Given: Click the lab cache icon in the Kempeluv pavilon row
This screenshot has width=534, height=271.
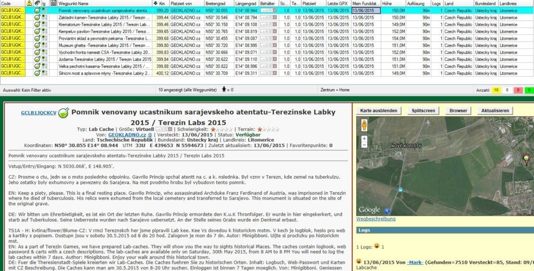Looking at the screenshot, I should [37, 31].
